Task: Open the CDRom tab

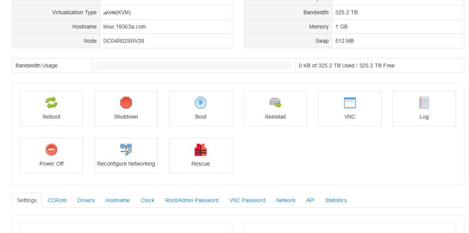Action: pos(57,200)
